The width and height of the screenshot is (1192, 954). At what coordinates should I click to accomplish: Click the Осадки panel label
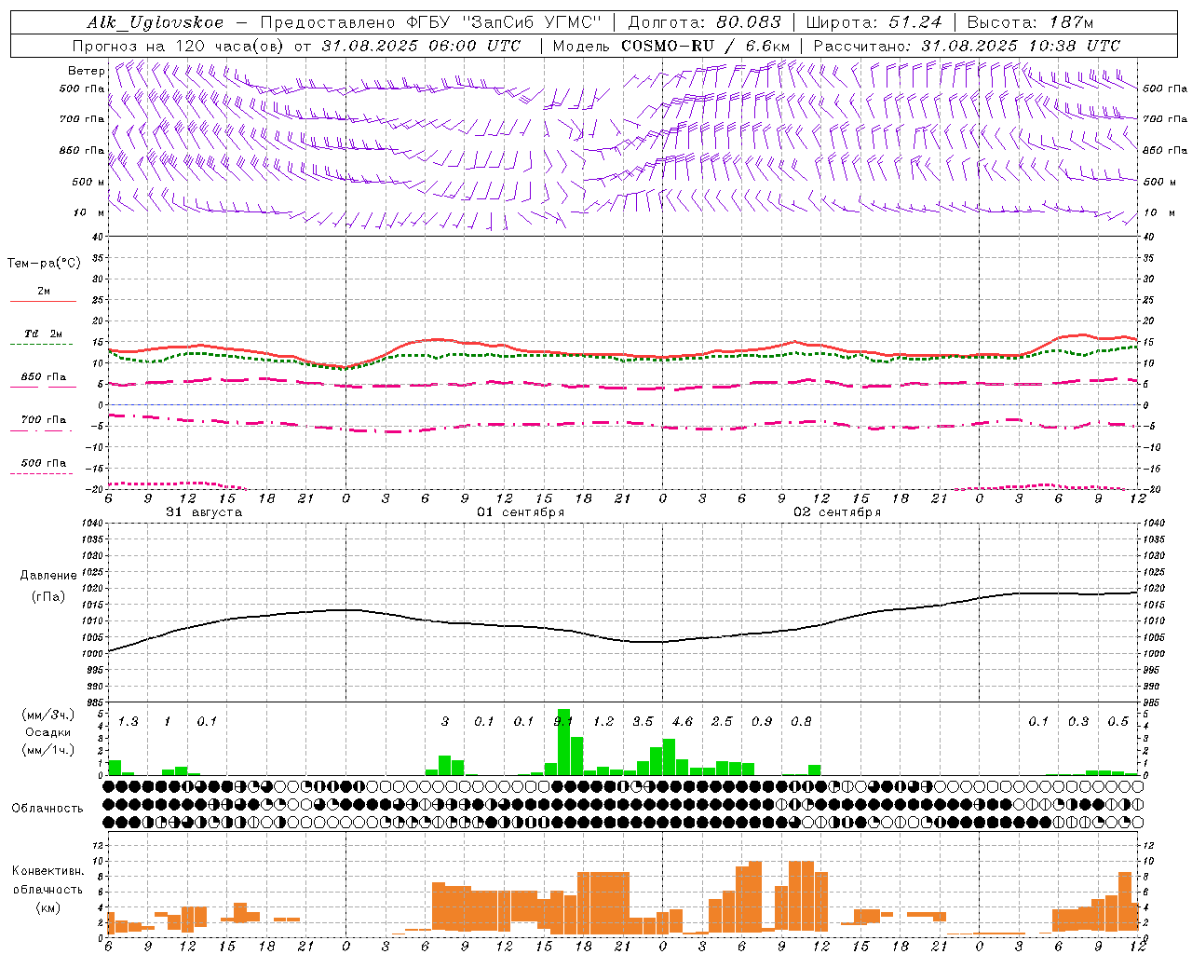click(x=48, y=732)
